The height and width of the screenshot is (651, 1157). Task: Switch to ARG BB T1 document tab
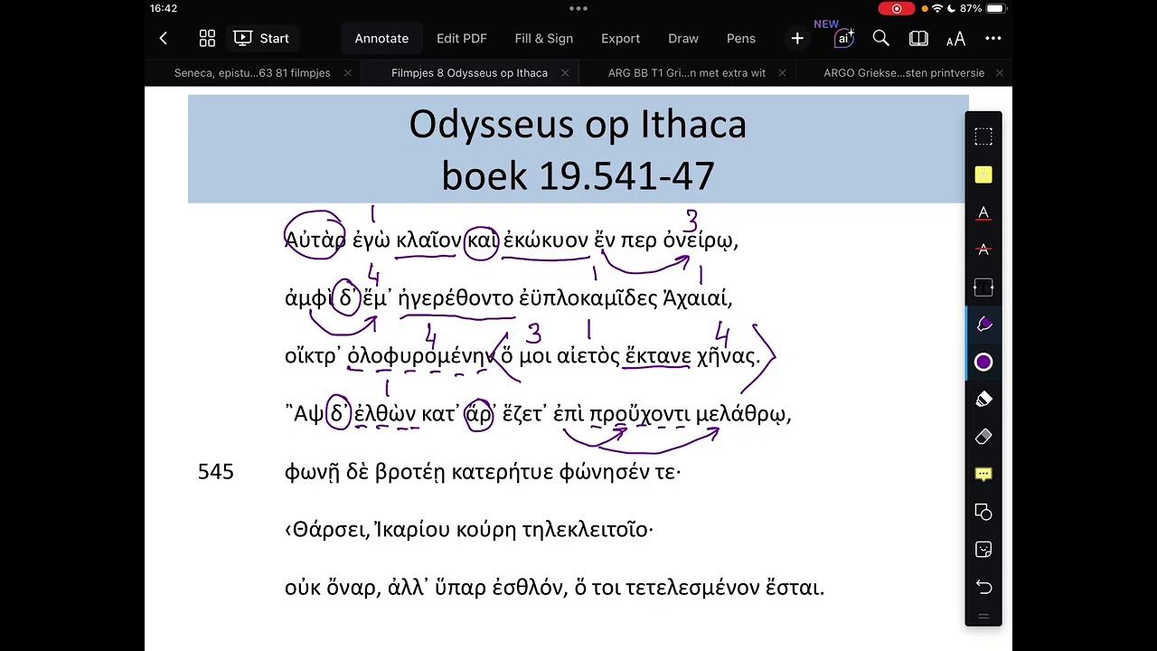pos(687,73)
